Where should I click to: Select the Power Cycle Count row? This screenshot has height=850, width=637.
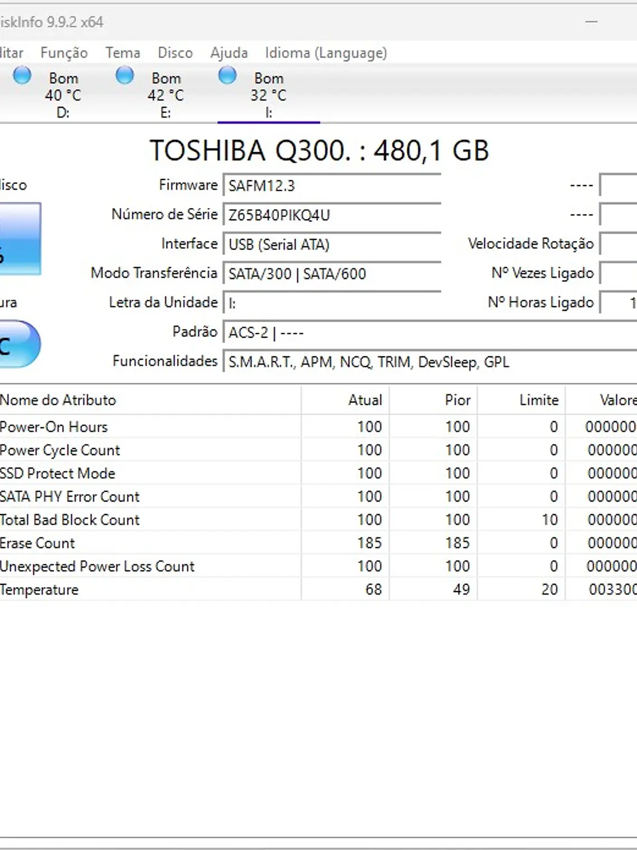pos(318,450)
